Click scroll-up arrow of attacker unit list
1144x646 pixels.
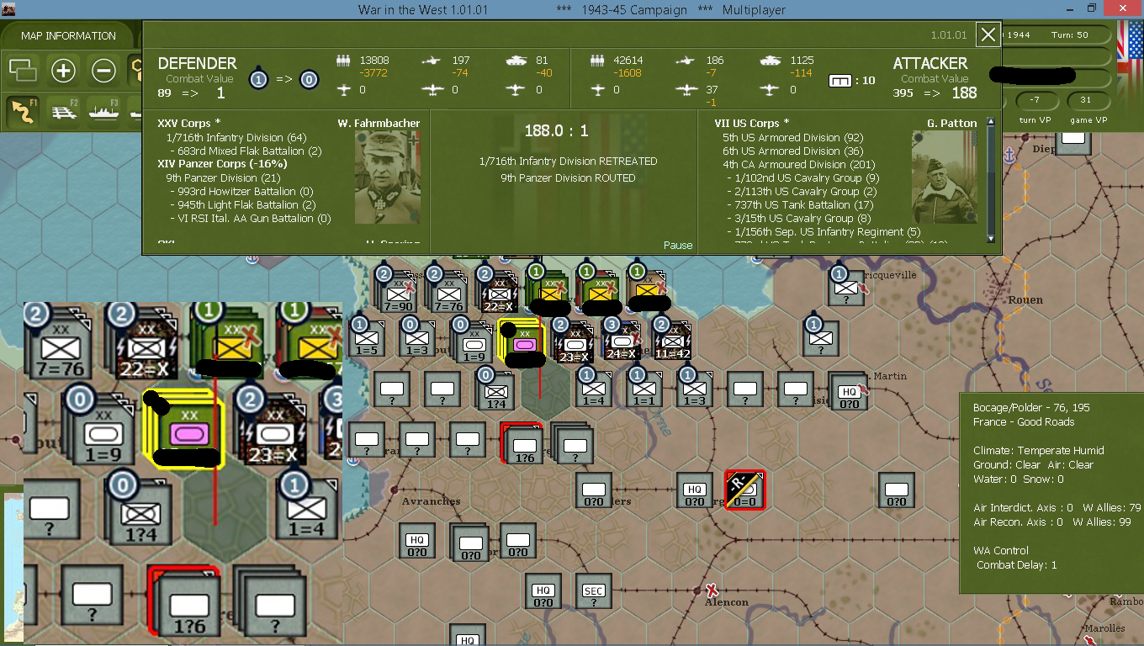[x=993, y=124]
